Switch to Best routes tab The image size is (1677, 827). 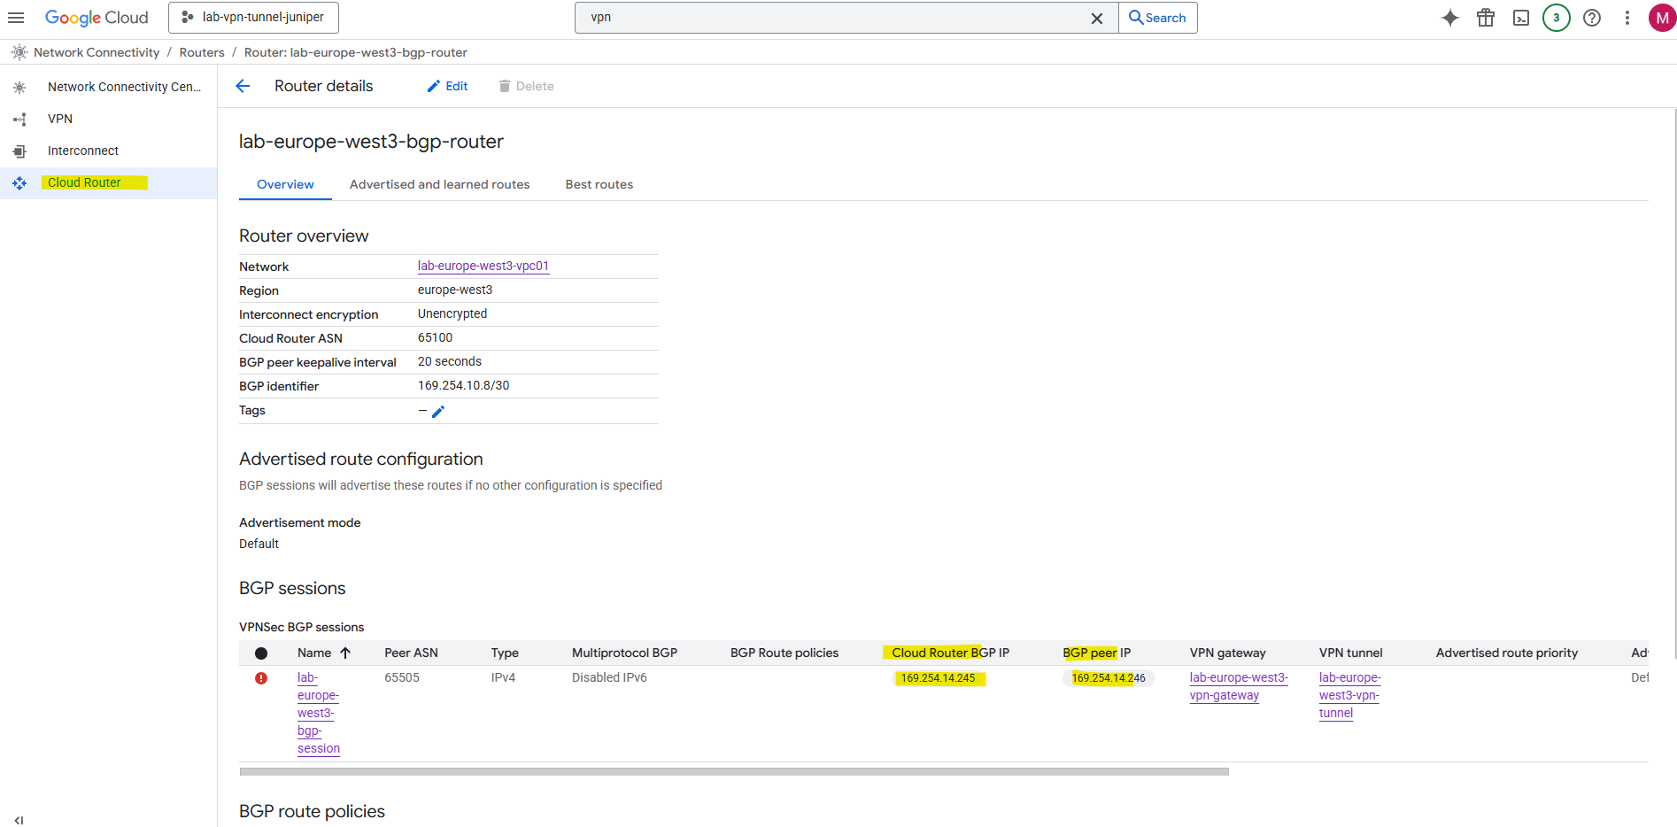pyautogui.click(x=599, y=184)
